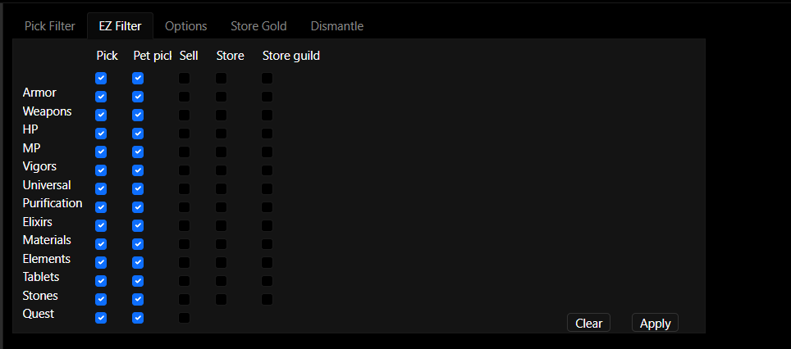Enable Sell for Quest items
Viewport: 791px width, 349px height.
pyautogui.click(x=184, y=318)
